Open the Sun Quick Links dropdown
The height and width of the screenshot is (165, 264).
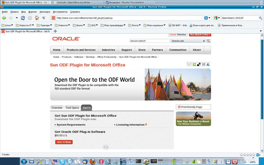pyautogui.click(x=200, y=35)
